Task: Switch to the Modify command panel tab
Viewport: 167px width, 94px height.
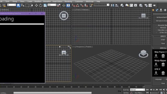Action: [157, 10]
